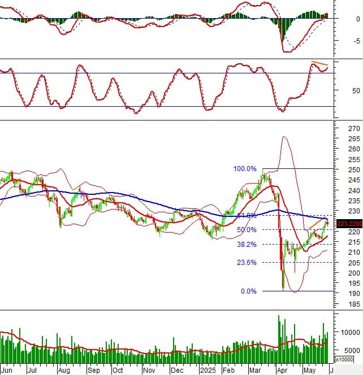Click the orange trendline on the oscillator panel
This screenshot has height=375, width=363.
(319, 63)
